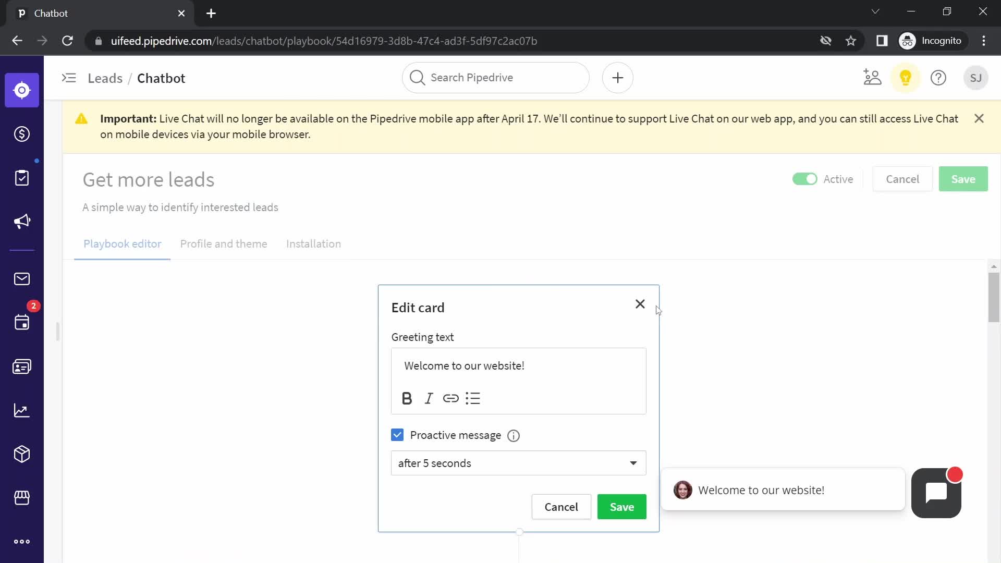The width and height of the screenshot is (1001, 563).
Task: Click the Save button in Edit card
Action: point(622,507)
